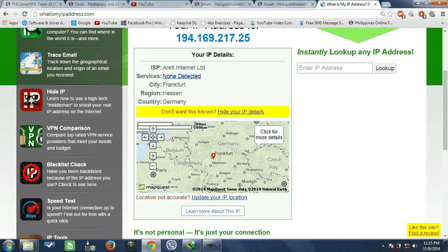
Task: Pan the map left with arrow
Action: [x=145, y=137]
